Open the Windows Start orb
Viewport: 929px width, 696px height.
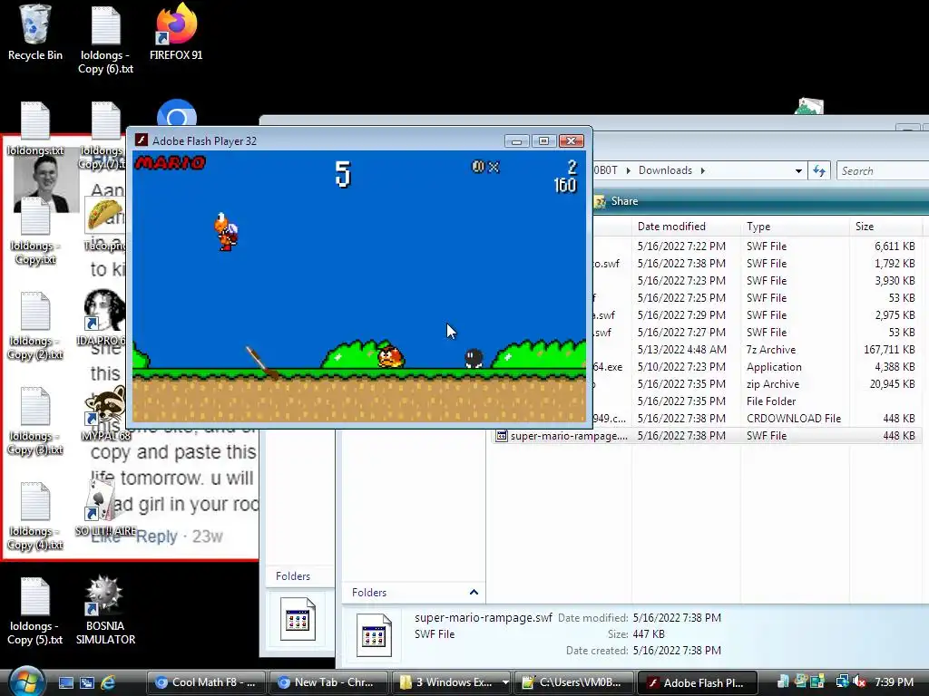tap(26, 681)
